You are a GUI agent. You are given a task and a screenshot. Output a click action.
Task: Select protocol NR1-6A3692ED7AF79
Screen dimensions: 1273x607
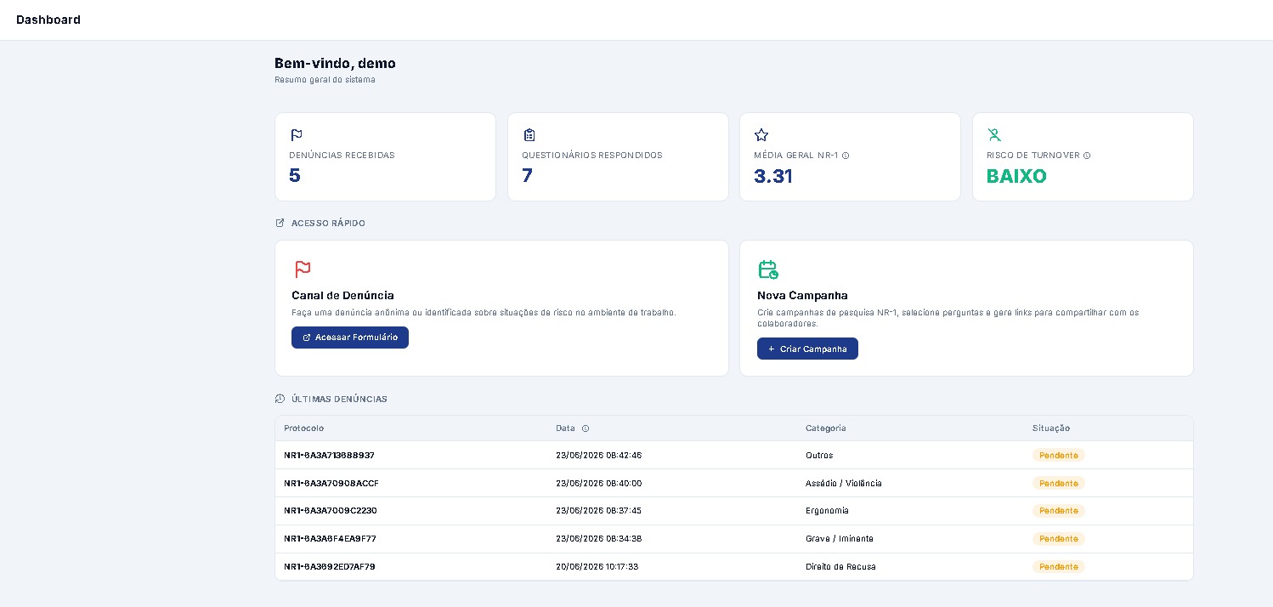point(330,566)
